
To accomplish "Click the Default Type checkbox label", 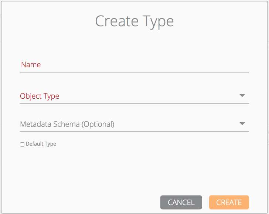I will [x=41, y=144].
